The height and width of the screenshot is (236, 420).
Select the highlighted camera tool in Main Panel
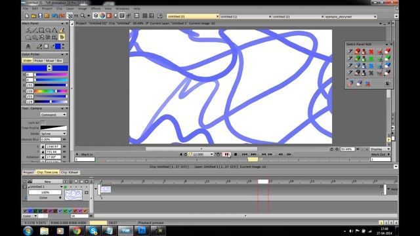click(x=62, y=37)
